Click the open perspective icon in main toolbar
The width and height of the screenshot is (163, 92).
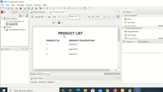click(x=84, y=8)
